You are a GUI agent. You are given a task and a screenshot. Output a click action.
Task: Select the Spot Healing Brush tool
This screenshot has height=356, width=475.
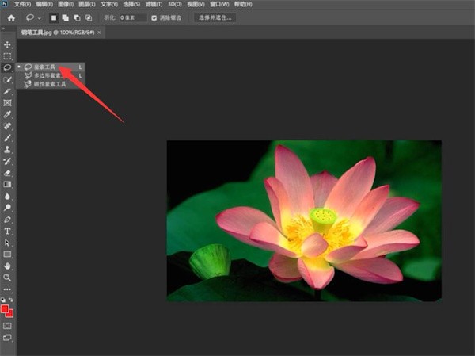coord(7,126)
